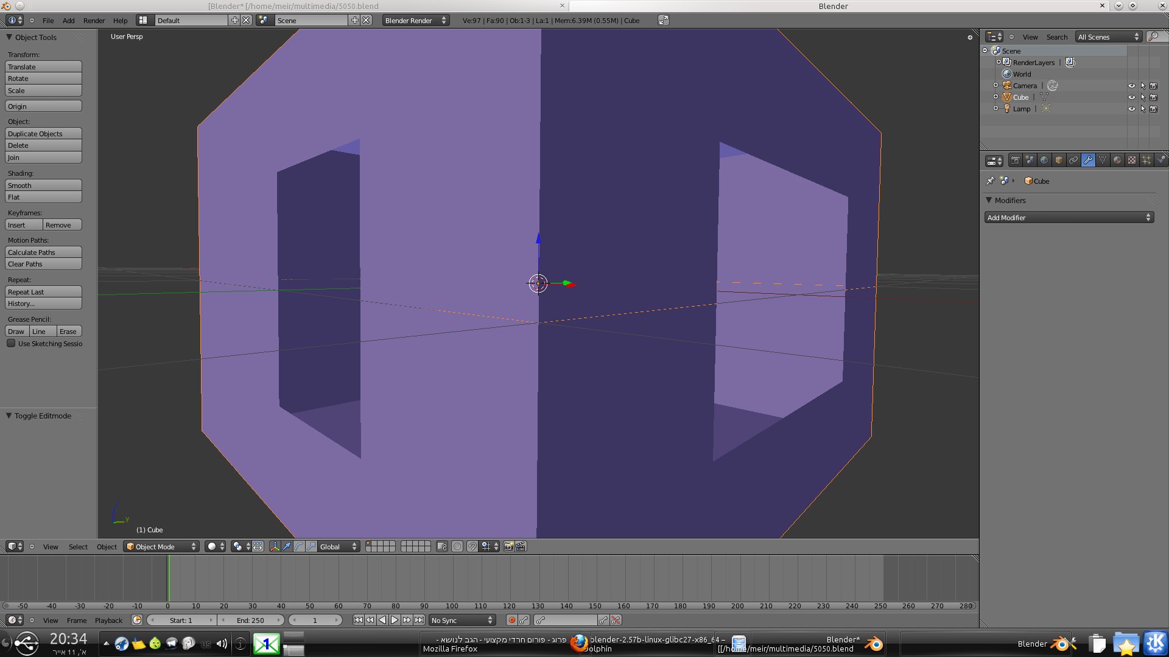Enable the Use Sketching Session checkbox
Image resolution: width=1169 pixels, height=657 pixels.
click(11, 344)
